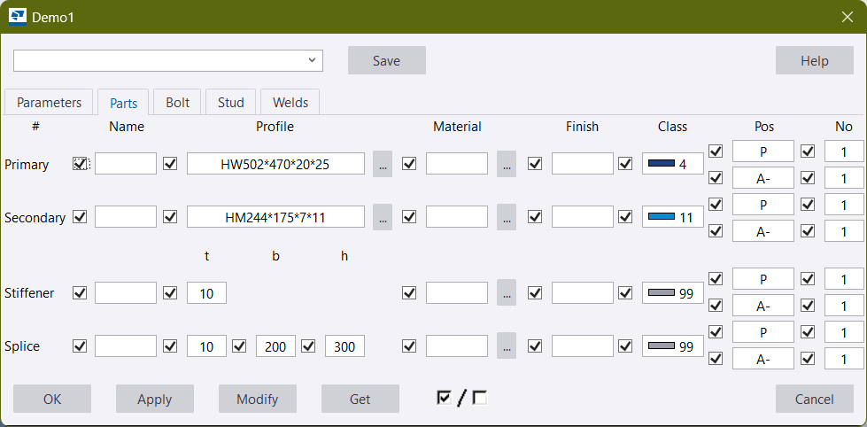The width and height of the screenshot is (867, 427).
Task: Toggle Primary name checkbox
Action: pyautogui.click(x=81, y=164)
